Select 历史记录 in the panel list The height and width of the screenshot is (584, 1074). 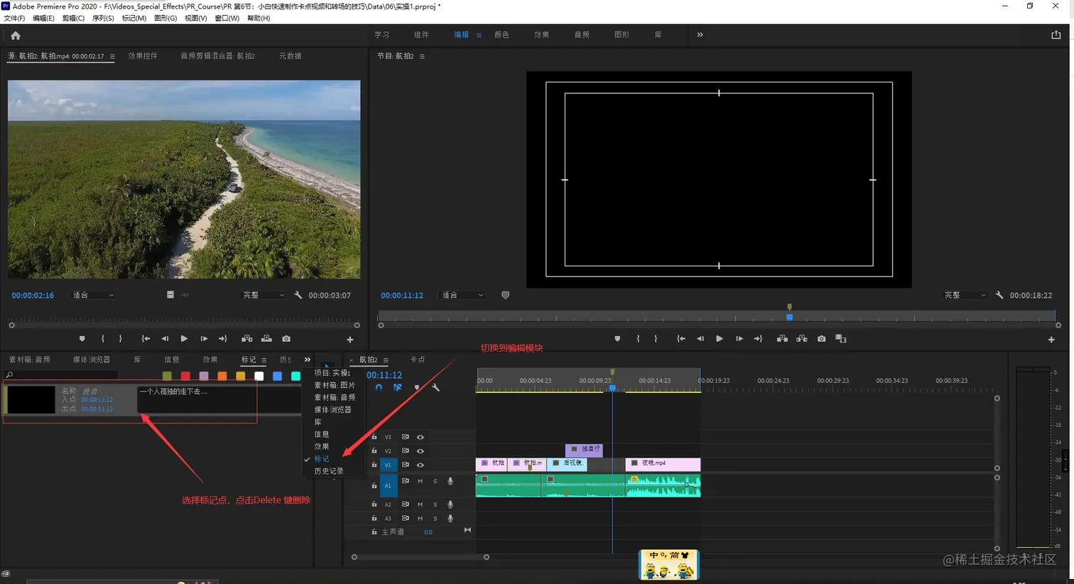point(329,471)
